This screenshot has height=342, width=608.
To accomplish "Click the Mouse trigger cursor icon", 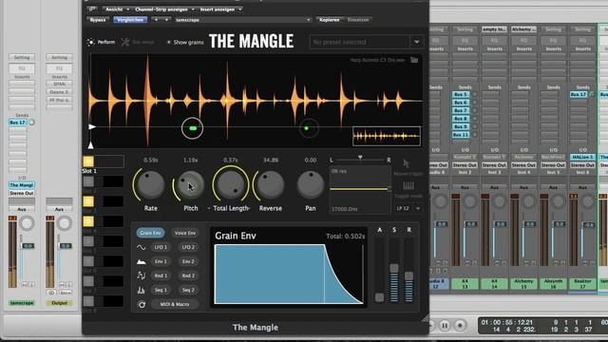I will click(x=407, y=164).
